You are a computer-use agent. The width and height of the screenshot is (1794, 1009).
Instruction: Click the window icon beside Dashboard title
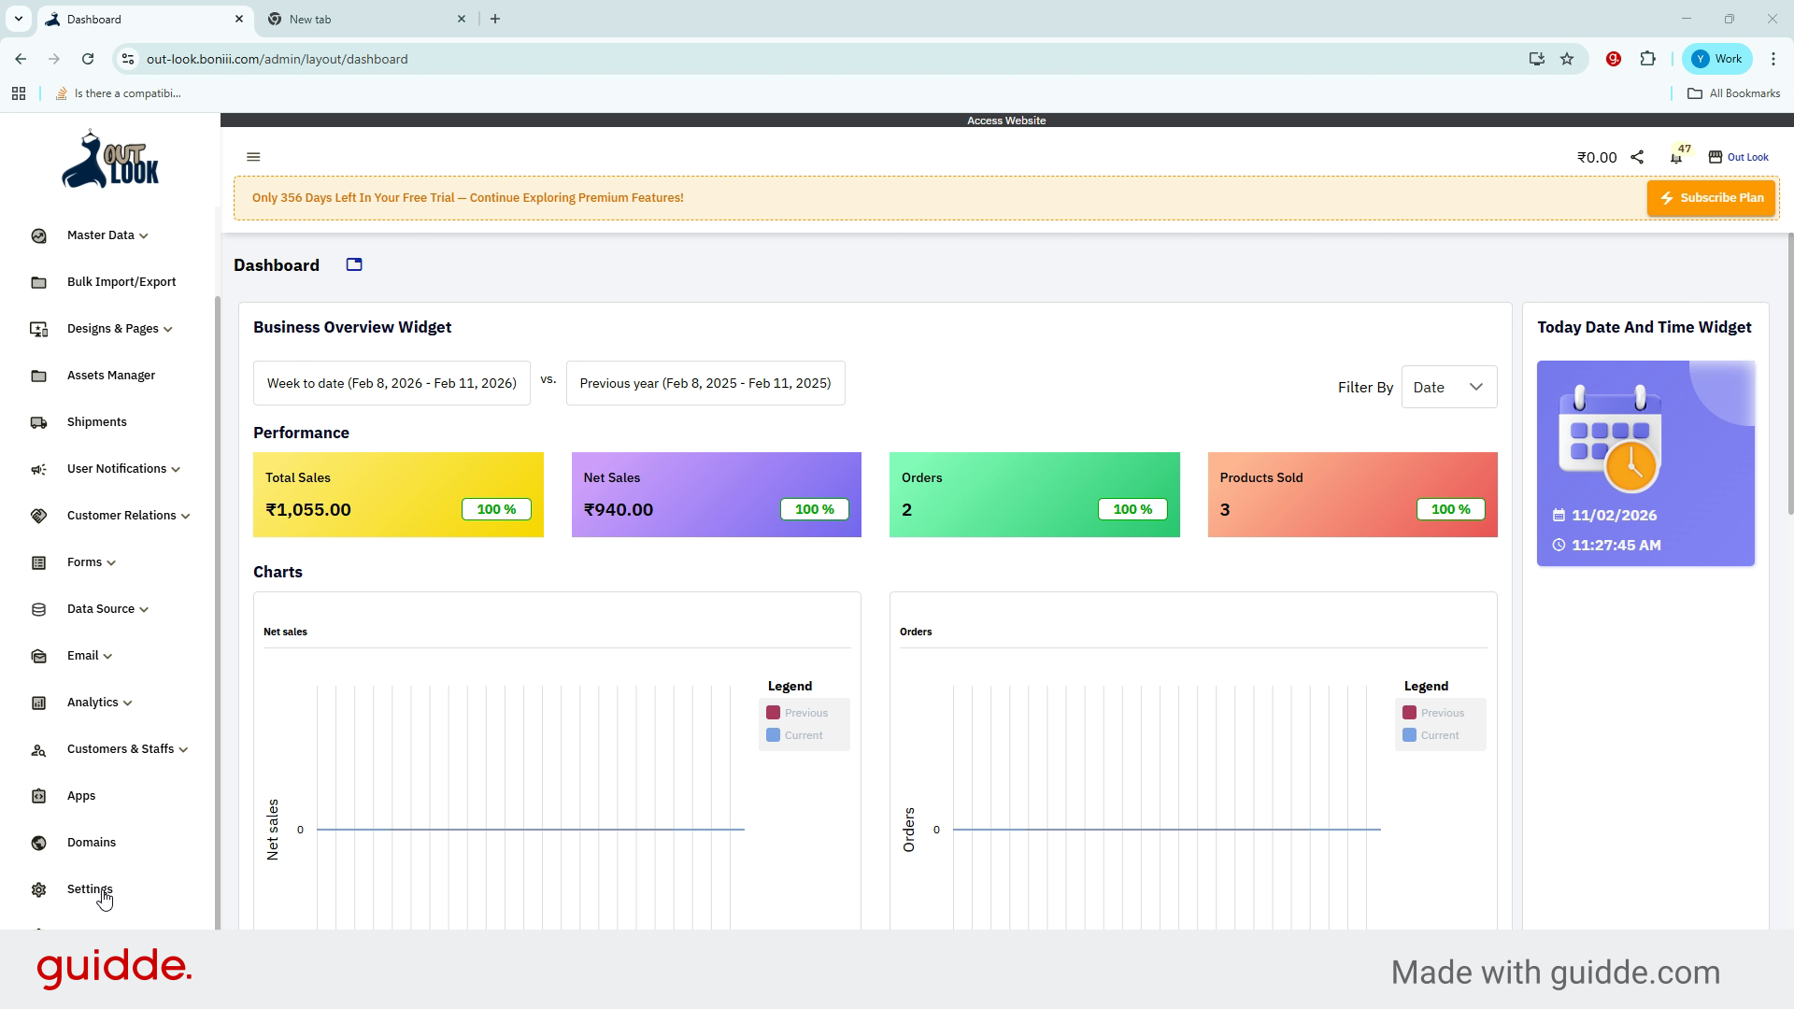point(354,265)
